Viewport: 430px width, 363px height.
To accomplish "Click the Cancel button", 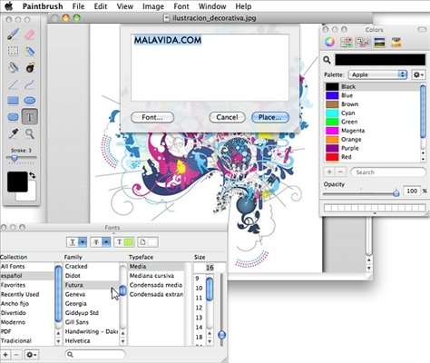I will (227, 117).
